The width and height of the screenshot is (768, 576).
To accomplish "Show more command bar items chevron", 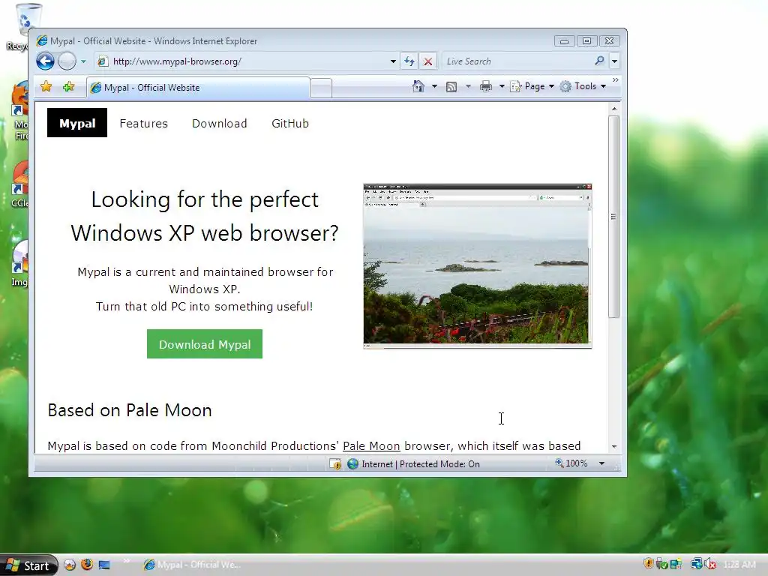I will point(615,79).
